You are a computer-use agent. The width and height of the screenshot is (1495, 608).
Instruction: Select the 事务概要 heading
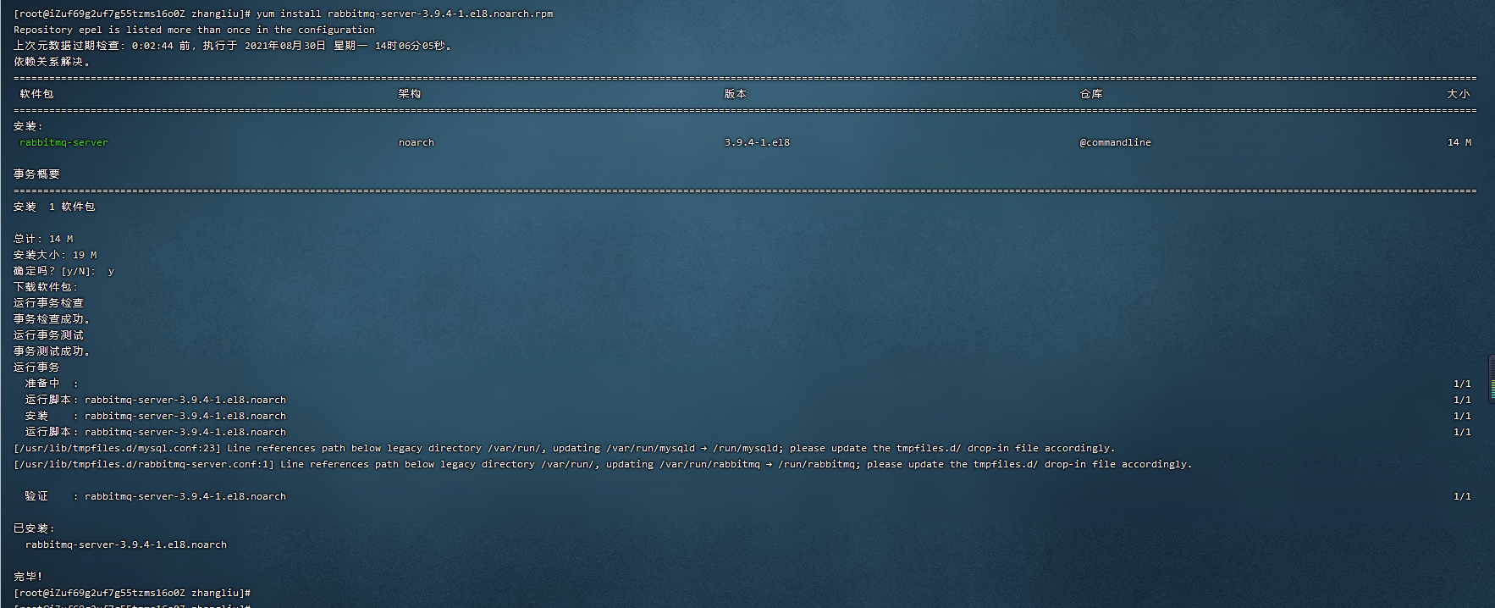[36, 174]
